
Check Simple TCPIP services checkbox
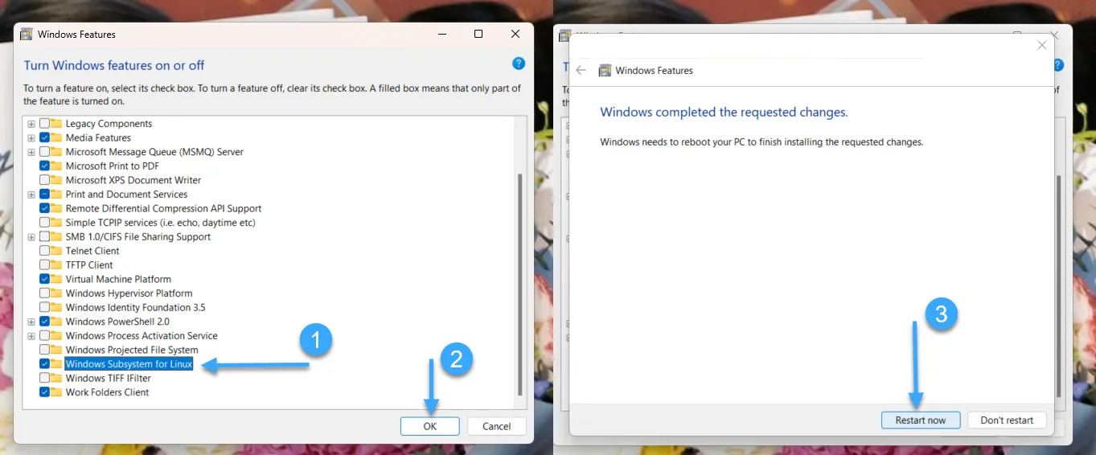[x=45, y=223]
